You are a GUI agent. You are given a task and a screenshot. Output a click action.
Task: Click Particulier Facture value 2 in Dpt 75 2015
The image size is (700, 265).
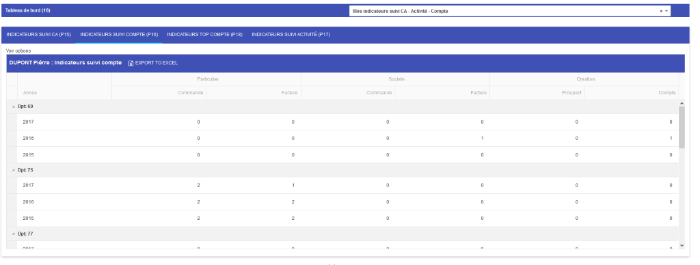(293, 218)
